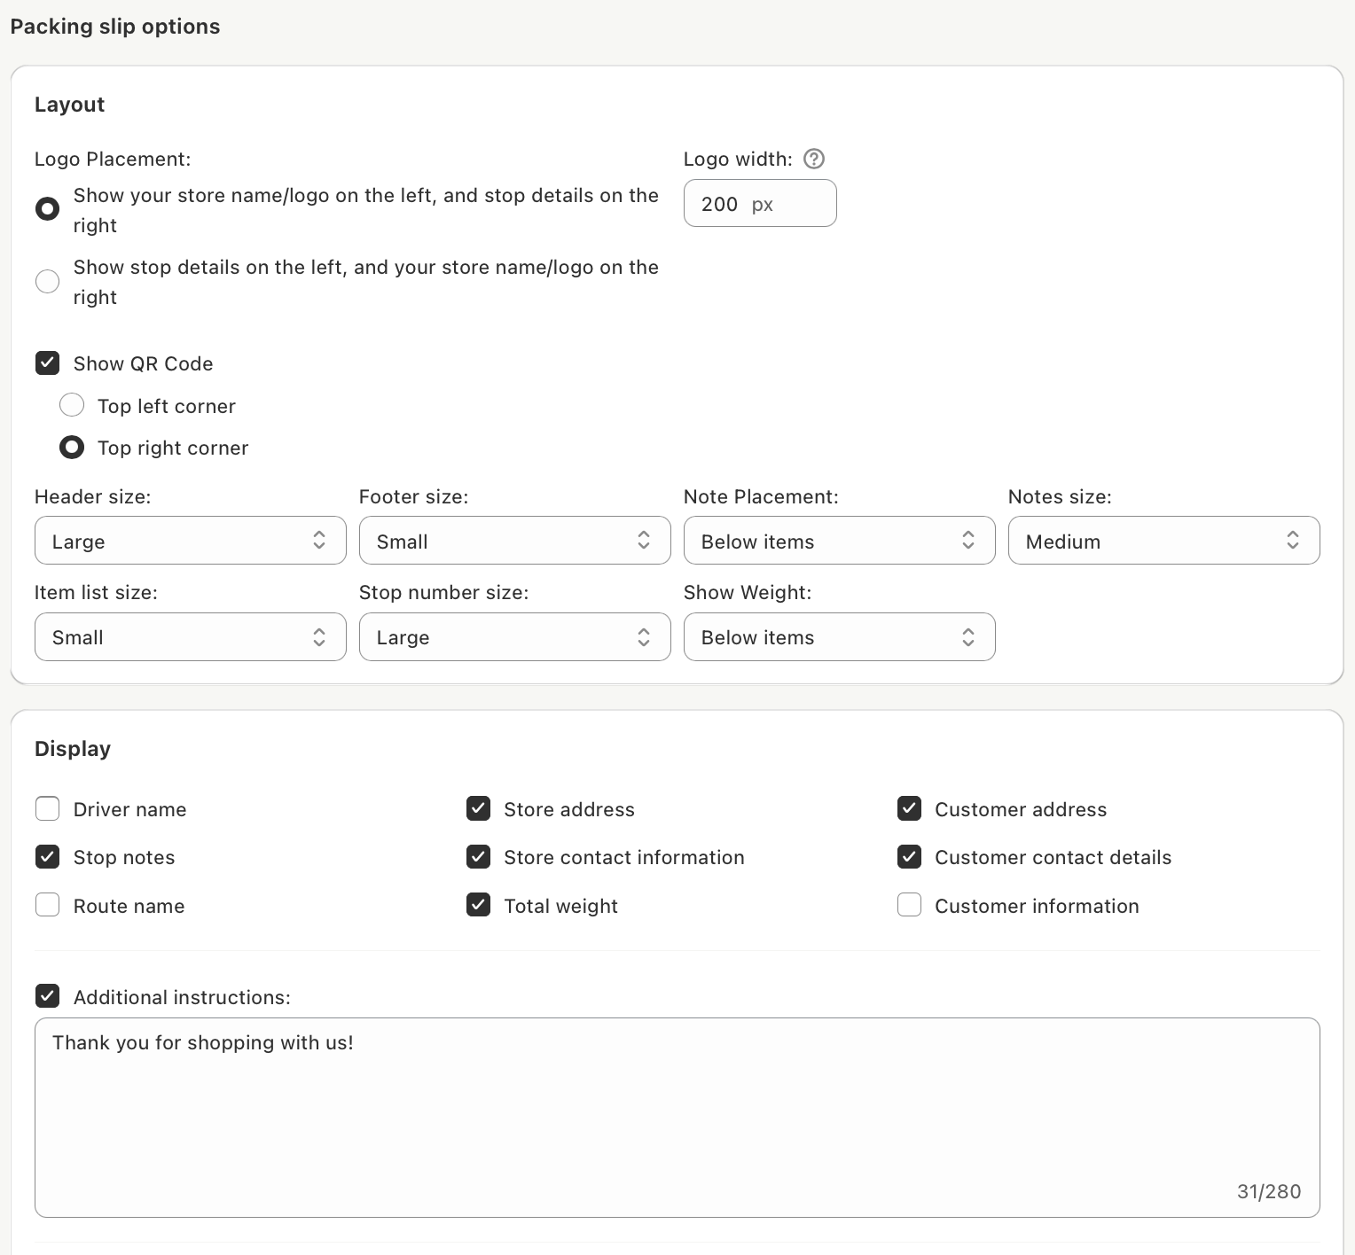Choose Top left corner for QR code
Image resolution: width=1355 pixels, height=1255 pixels.
(72, 406)
